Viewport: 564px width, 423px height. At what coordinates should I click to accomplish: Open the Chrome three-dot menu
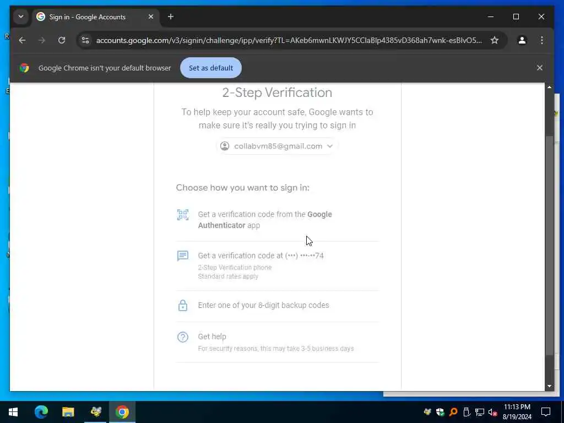(x=542, y=40)
